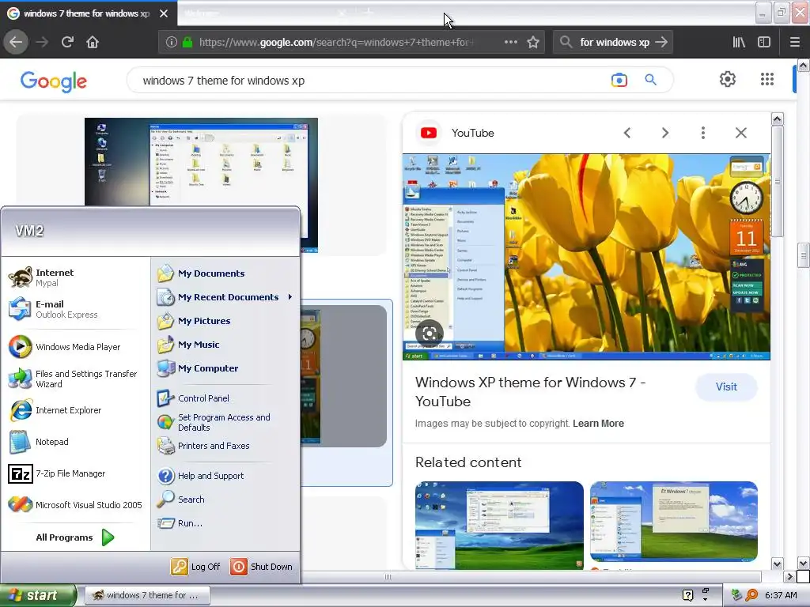Screen dimensions: 810x607
Task: Close the YouTube image preview panel
Action: (740, 133)
